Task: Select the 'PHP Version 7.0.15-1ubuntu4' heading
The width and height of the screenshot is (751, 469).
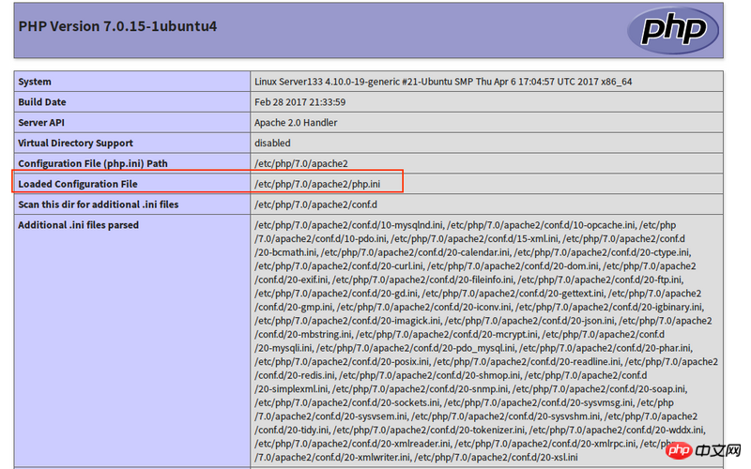Action: point(117,26)
